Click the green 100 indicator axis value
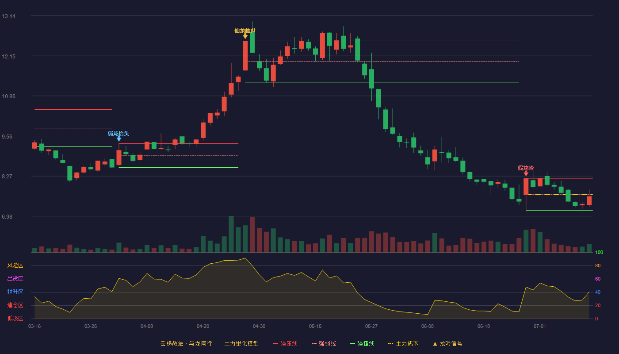 coord(599,253)
